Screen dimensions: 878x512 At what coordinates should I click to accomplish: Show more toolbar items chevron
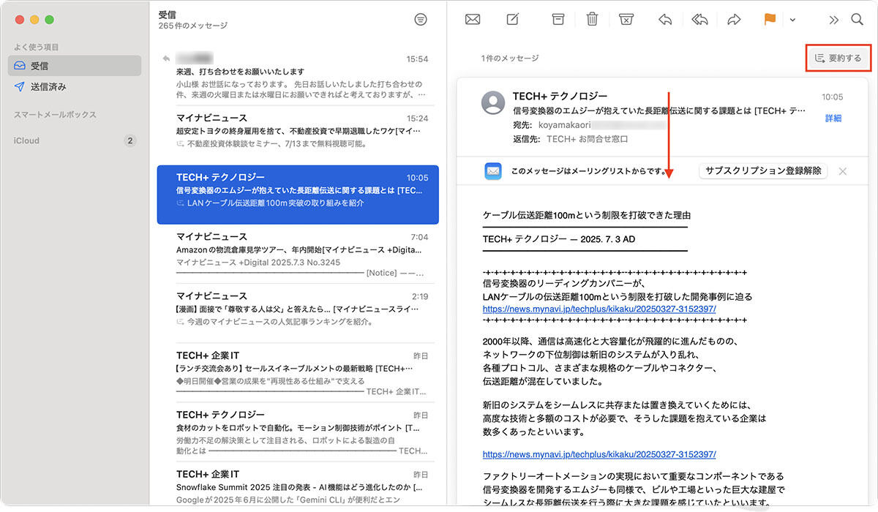833,20
